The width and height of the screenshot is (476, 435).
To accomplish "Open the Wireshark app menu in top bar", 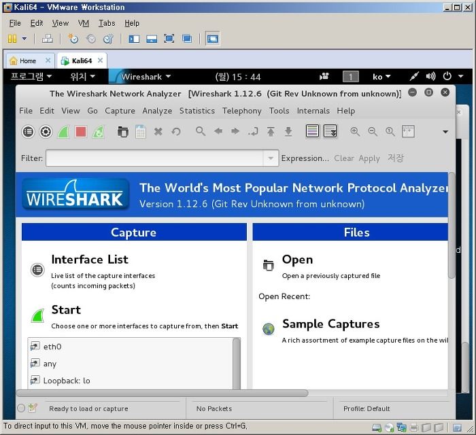I will (x=146, y=77).
